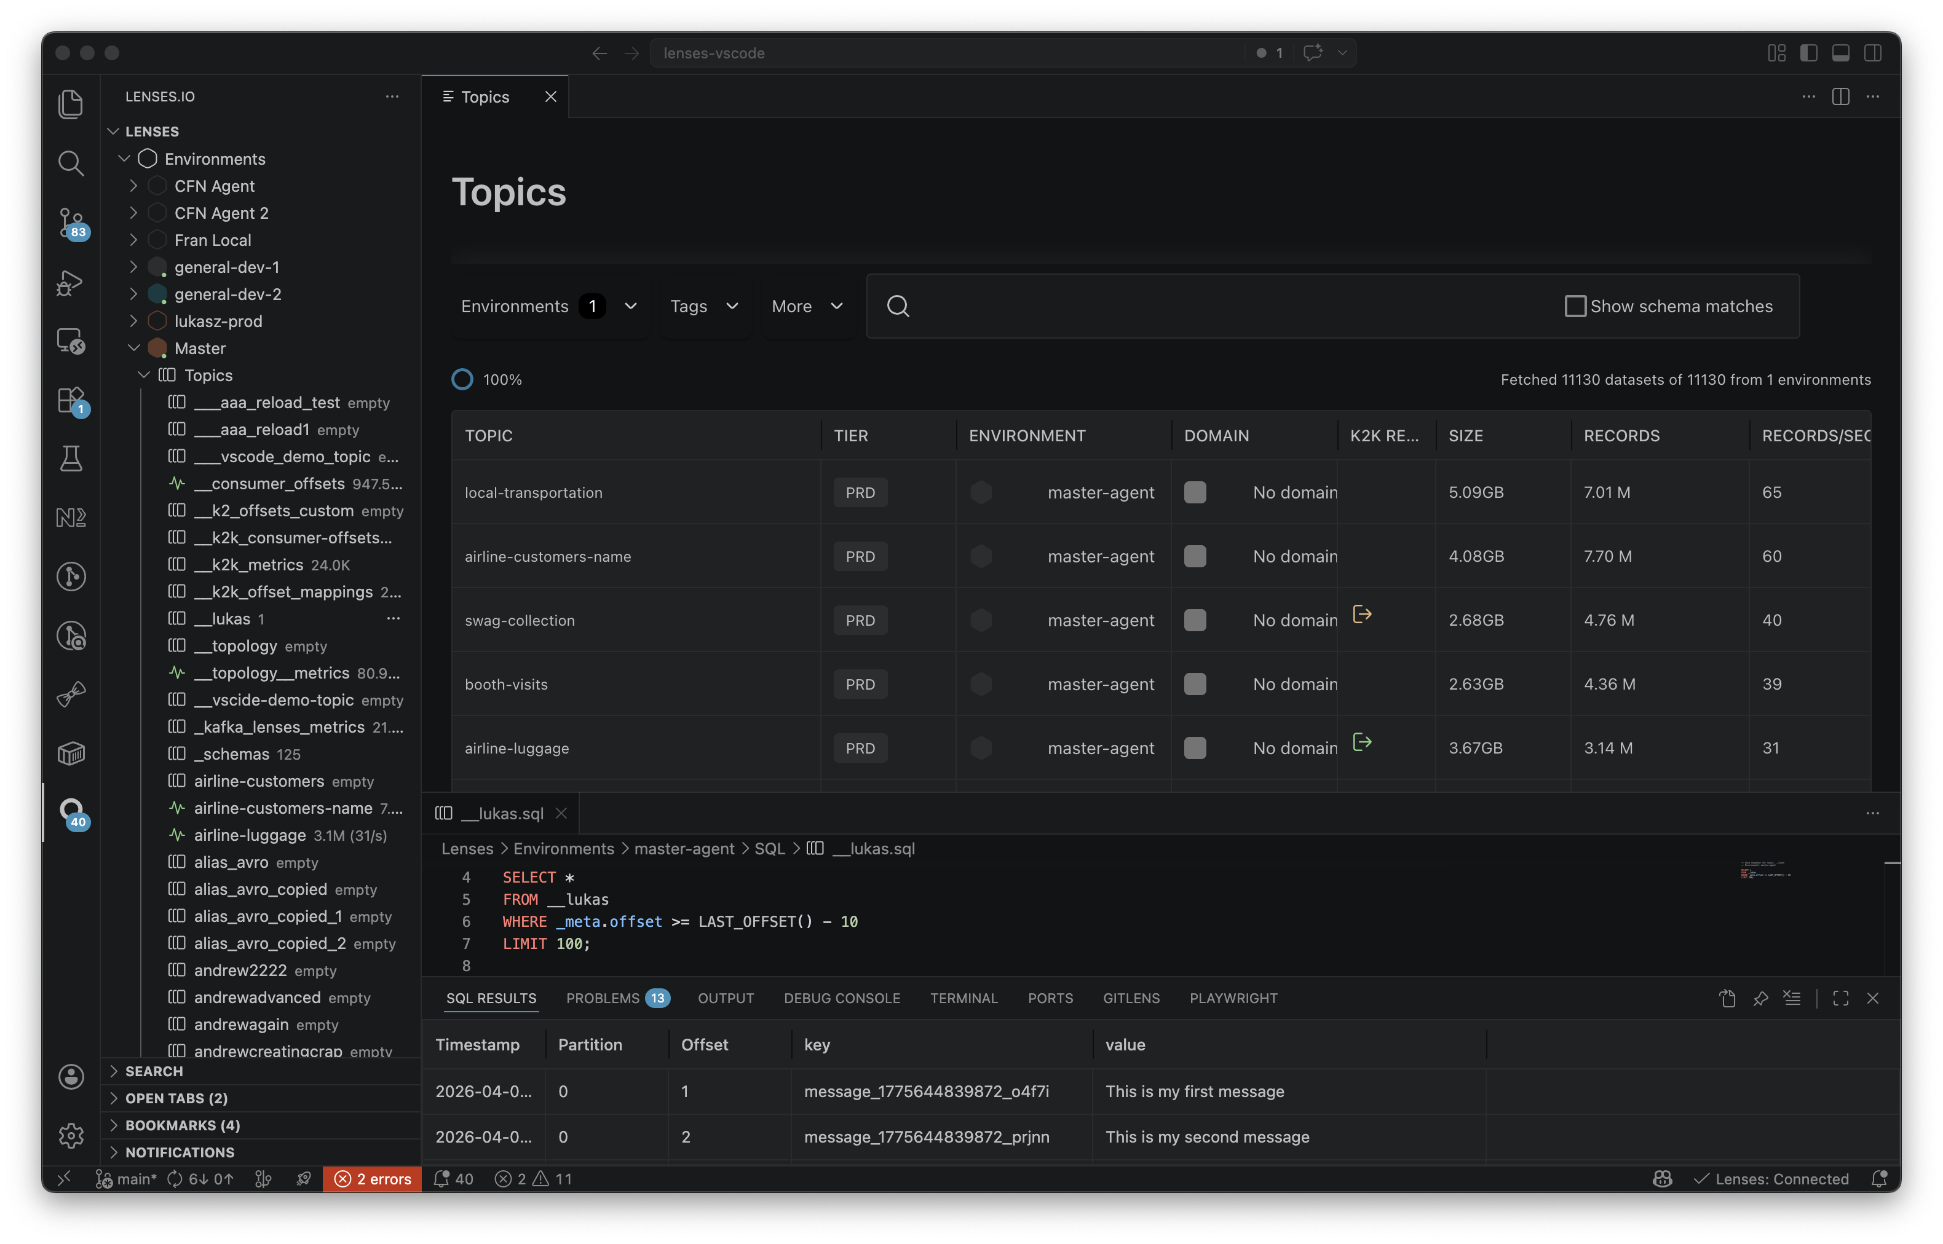Enable Show schema matches checkbox
The height and width of the screenshot is (1244, 1943).
point(1575,306)
